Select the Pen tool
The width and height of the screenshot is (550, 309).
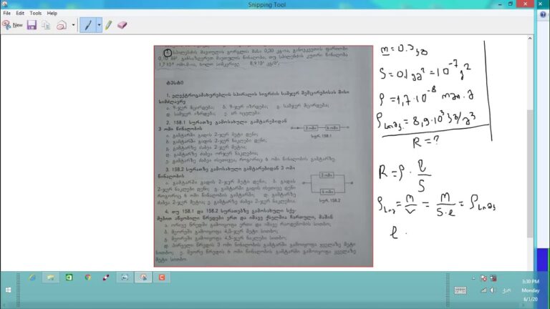click(88, 25)
